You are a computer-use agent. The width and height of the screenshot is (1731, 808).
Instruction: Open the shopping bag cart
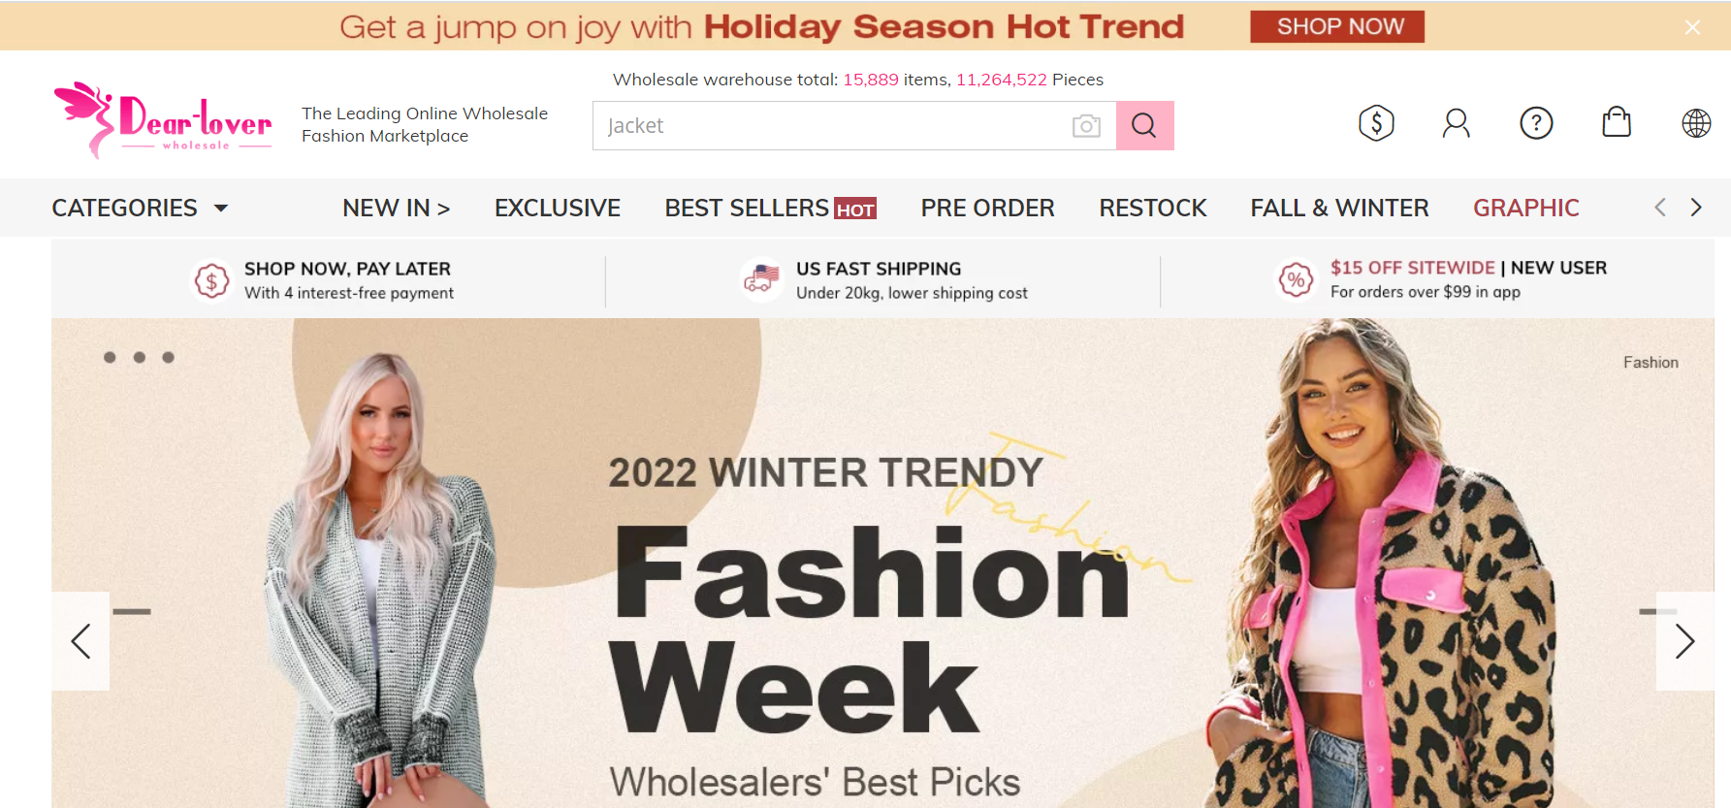[x=1617, y=122]
